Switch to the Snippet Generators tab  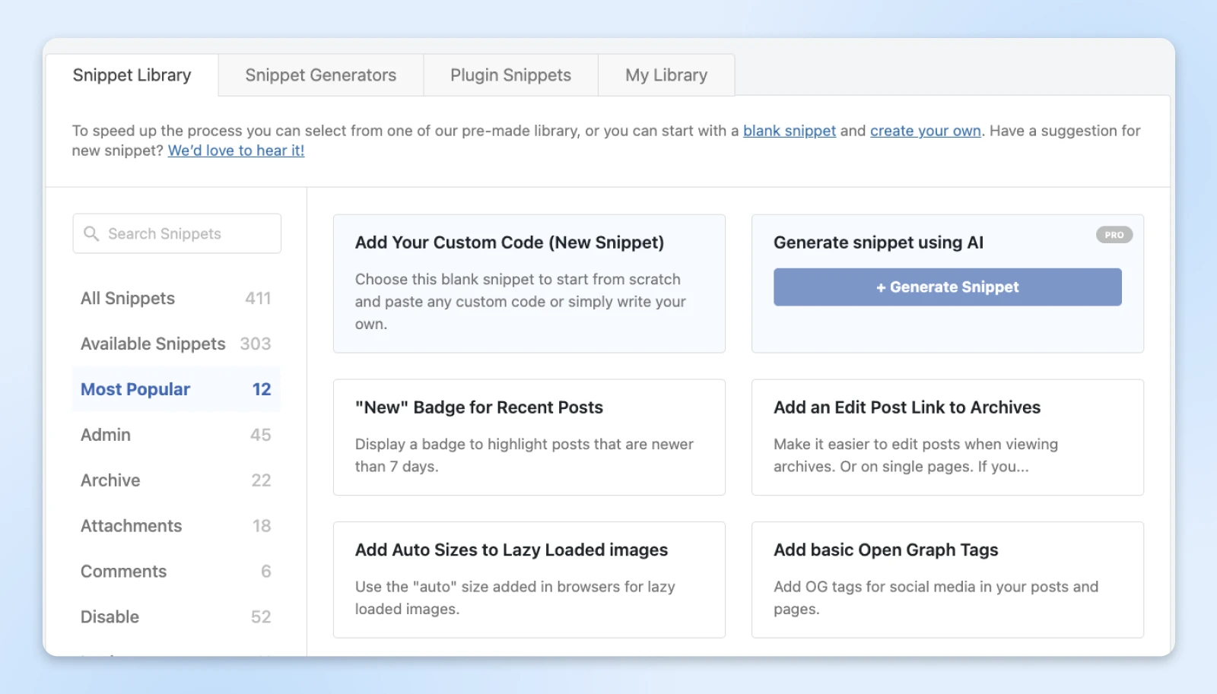320,75
